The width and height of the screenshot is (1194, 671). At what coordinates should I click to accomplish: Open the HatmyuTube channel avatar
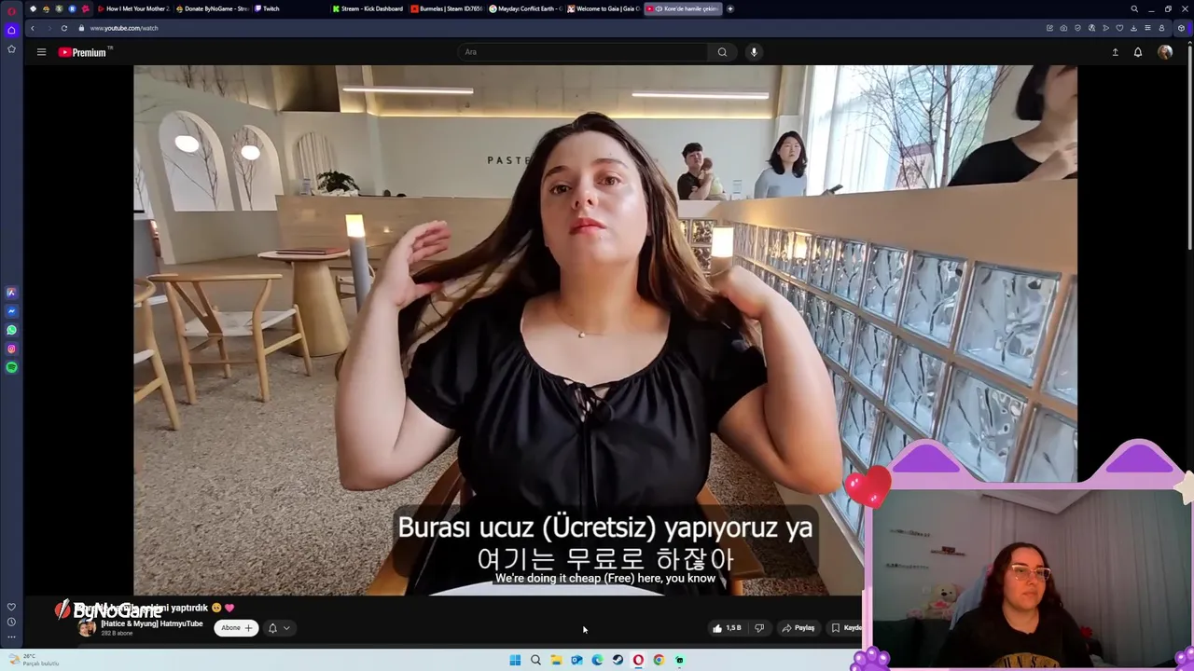coord(87,628)
